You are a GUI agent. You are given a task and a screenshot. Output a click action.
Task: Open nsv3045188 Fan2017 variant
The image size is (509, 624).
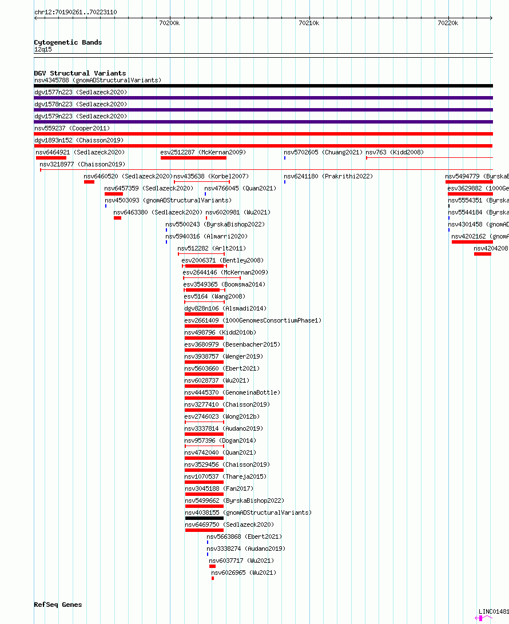pyautogui.click(x=219, y=488)
